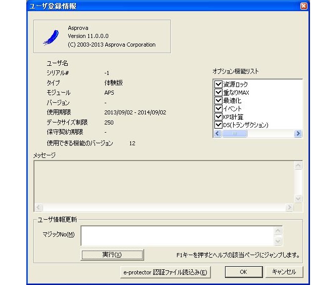Click the 使用できる機能のバージョン value 12

point(132,143)
